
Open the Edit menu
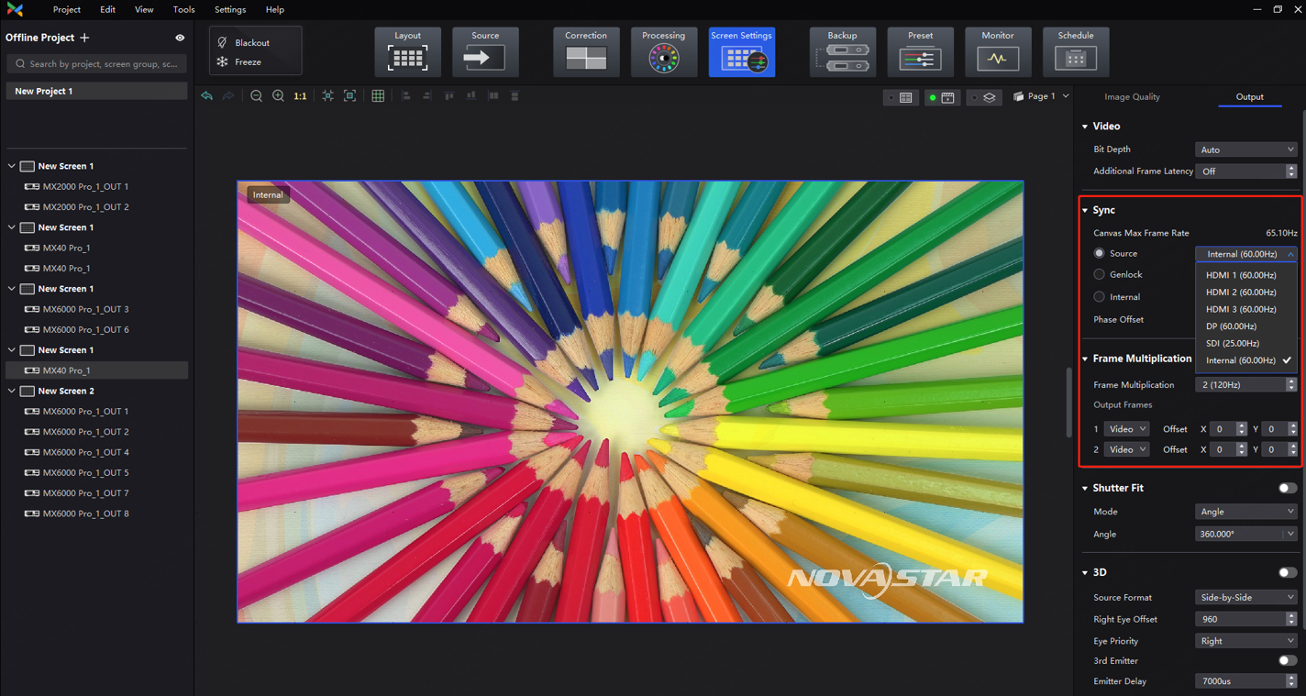click(108, 9)
